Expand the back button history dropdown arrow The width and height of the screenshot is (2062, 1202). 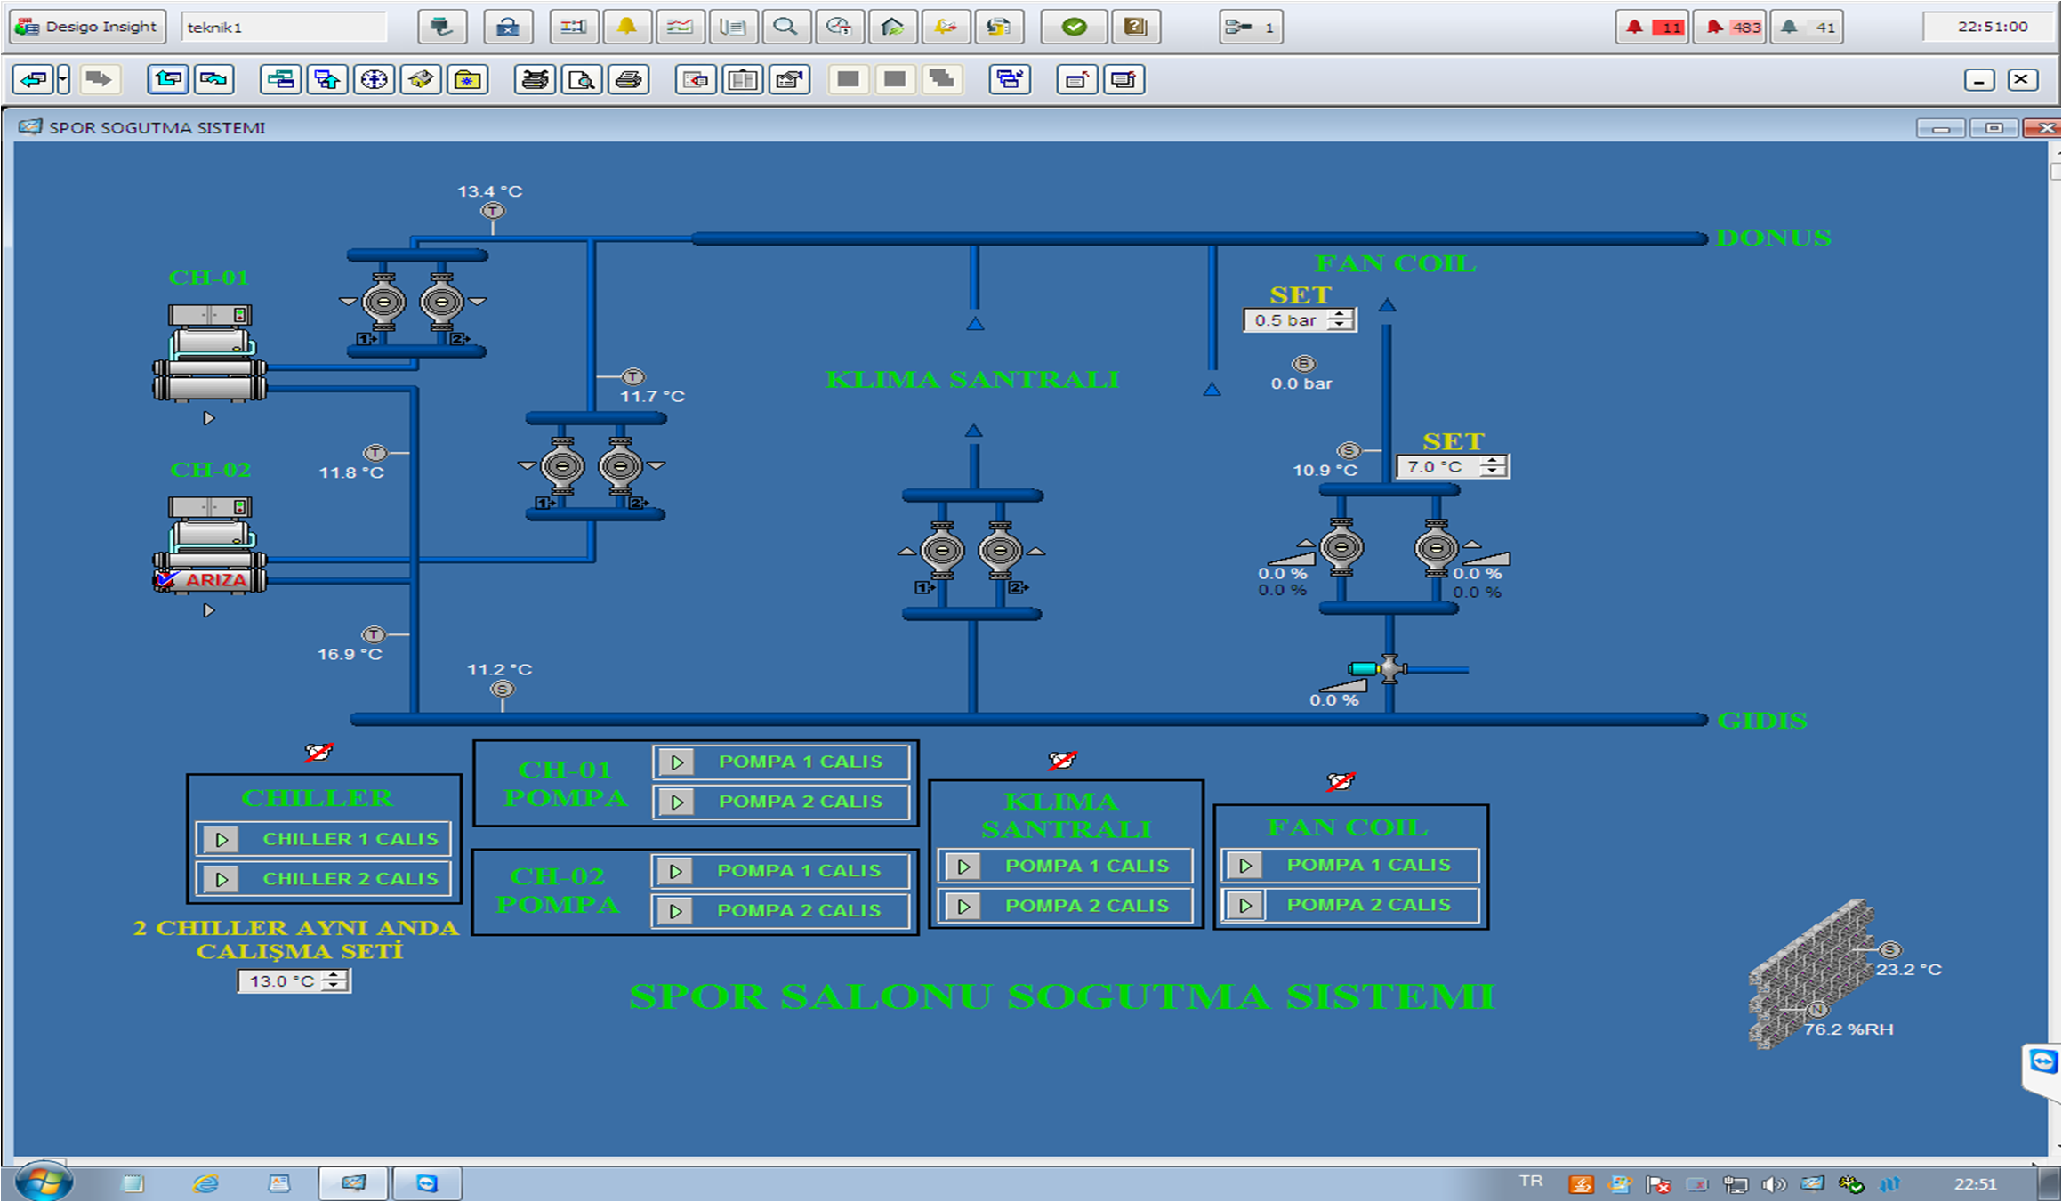(x=63, y=80)
